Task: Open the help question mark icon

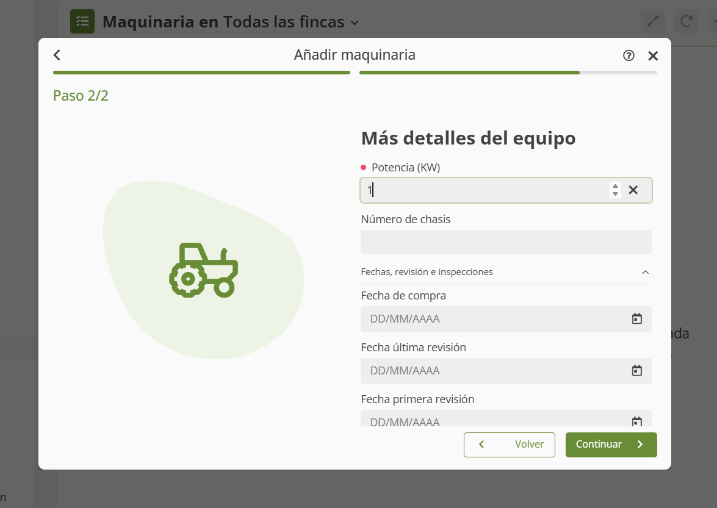Action: pos(629,55)
